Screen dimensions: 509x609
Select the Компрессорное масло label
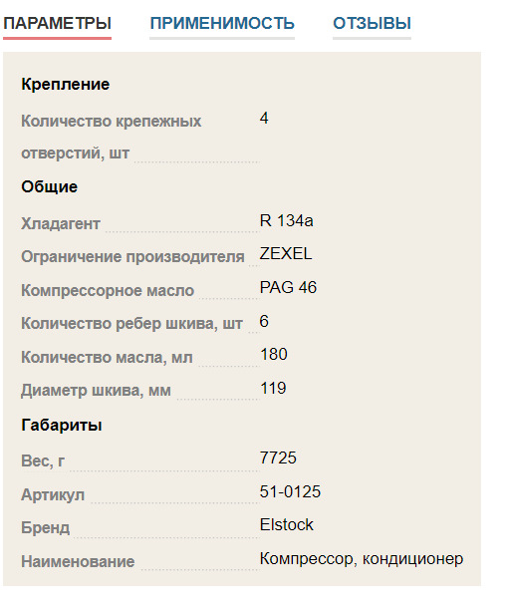click(x=108, y=290)
